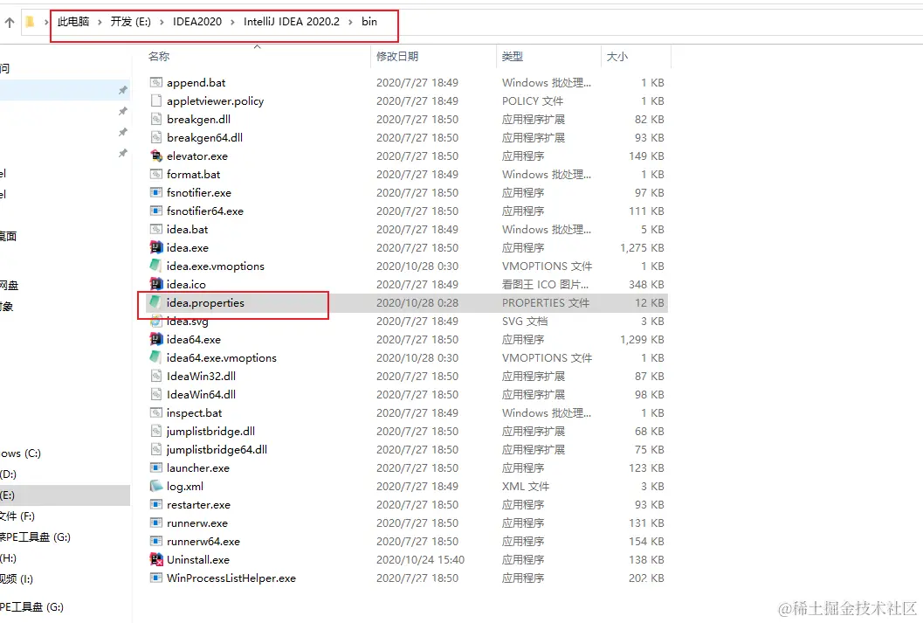The height and width of the screenshot is (623, 923).
Task: Click type XML 文件 cell for log.xml
Action: pyautogui.click(x=525, y=487)
